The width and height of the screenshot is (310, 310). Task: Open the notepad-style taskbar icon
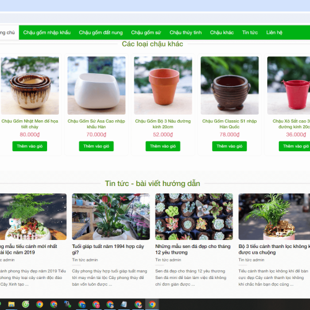click(x=124, y=304)
